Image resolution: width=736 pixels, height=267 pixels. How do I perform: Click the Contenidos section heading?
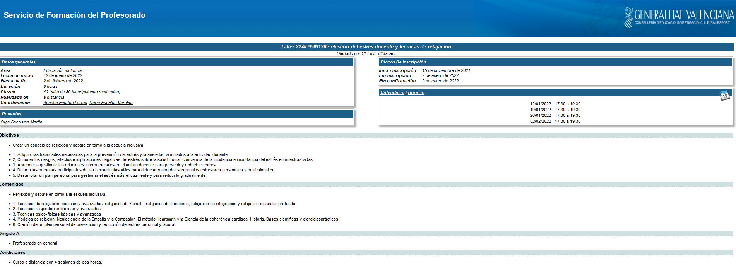click(12, 185)
